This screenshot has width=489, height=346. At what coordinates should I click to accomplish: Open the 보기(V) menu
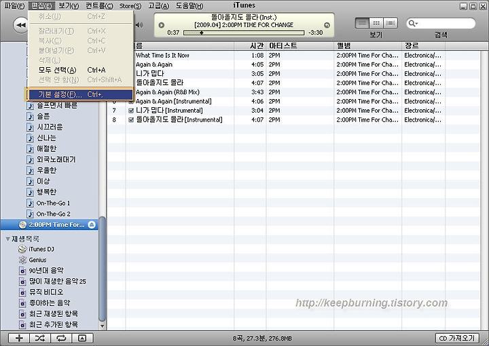69,5
